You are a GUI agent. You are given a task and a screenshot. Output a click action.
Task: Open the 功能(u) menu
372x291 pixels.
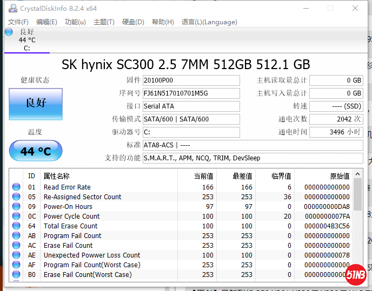[x=75, y=22]
